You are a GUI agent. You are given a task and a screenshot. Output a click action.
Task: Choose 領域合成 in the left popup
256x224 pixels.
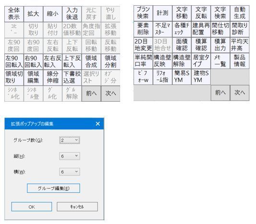coord(91,61)
